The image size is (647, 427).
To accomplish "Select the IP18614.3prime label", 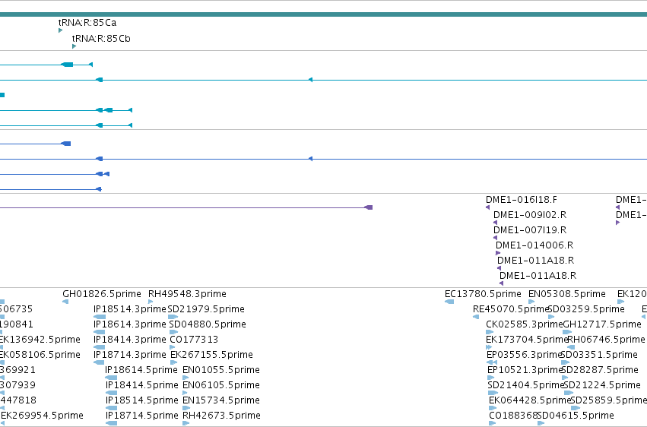I will coord(129,324).
